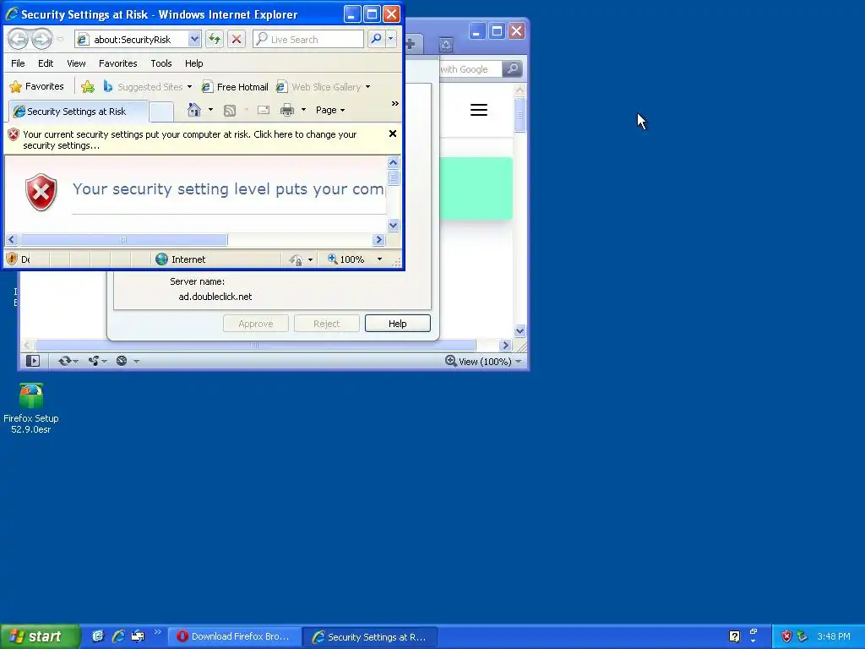Open the Help menu
This screenshot has width=865, height=649.
(193, 63)
